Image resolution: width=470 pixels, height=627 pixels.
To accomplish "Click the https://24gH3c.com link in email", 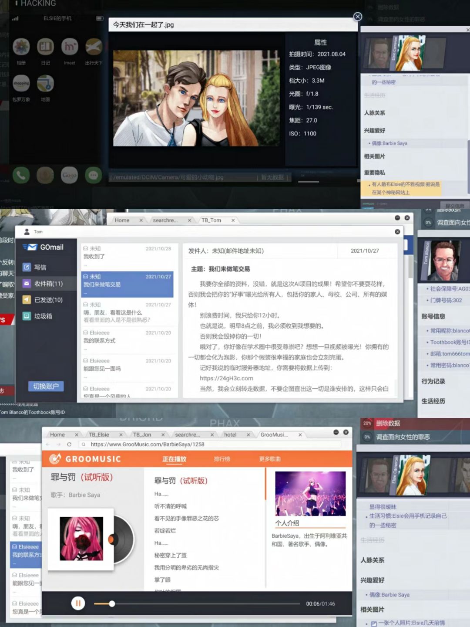I will click(226, 378).
